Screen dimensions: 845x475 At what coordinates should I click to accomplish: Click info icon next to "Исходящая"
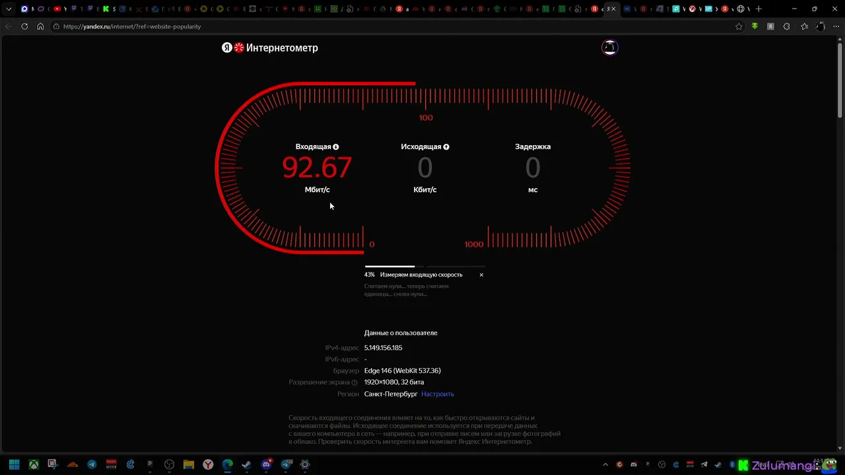(x=446, y=147)
